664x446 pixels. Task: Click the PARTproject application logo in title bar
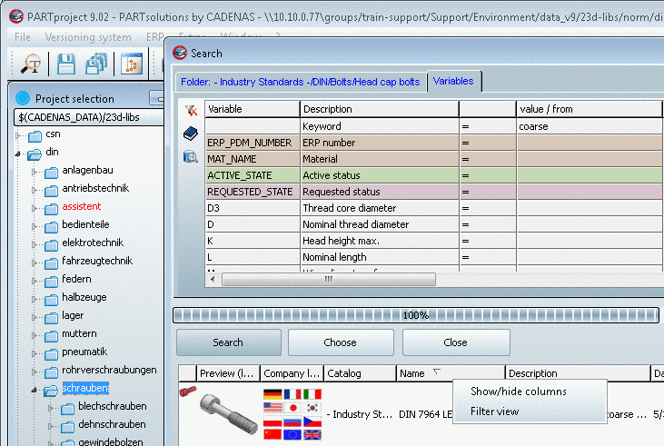tap(16, 16)
